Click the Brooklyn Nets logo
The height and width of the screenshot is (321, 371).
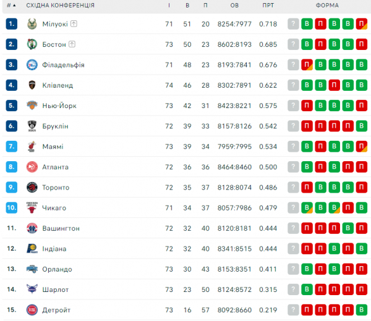[x=32, y=126]
